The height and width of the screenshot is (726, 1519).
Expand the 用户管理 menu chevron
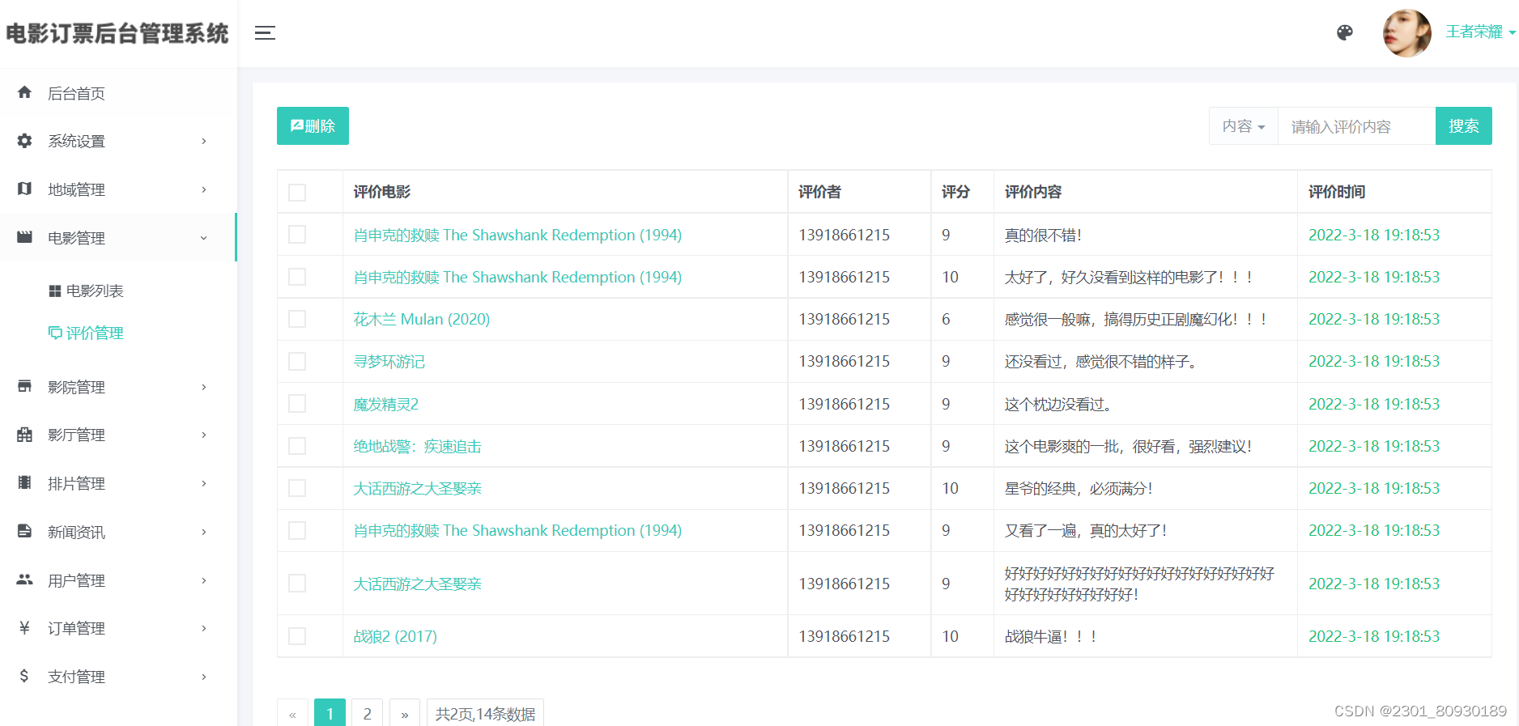(x=204, y=580)
